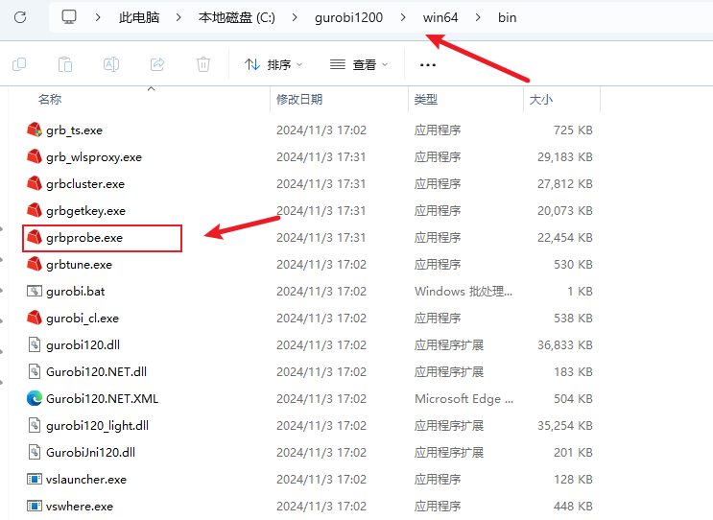
Task: Click the Rename icon in the toolbar
Action: (x=111, y=64)
